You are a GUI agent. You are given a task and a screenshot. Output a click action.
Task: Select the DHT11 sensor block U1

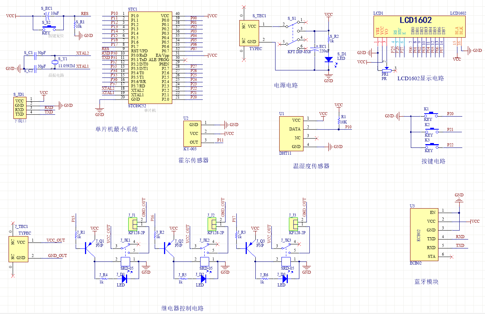point(291,133)
